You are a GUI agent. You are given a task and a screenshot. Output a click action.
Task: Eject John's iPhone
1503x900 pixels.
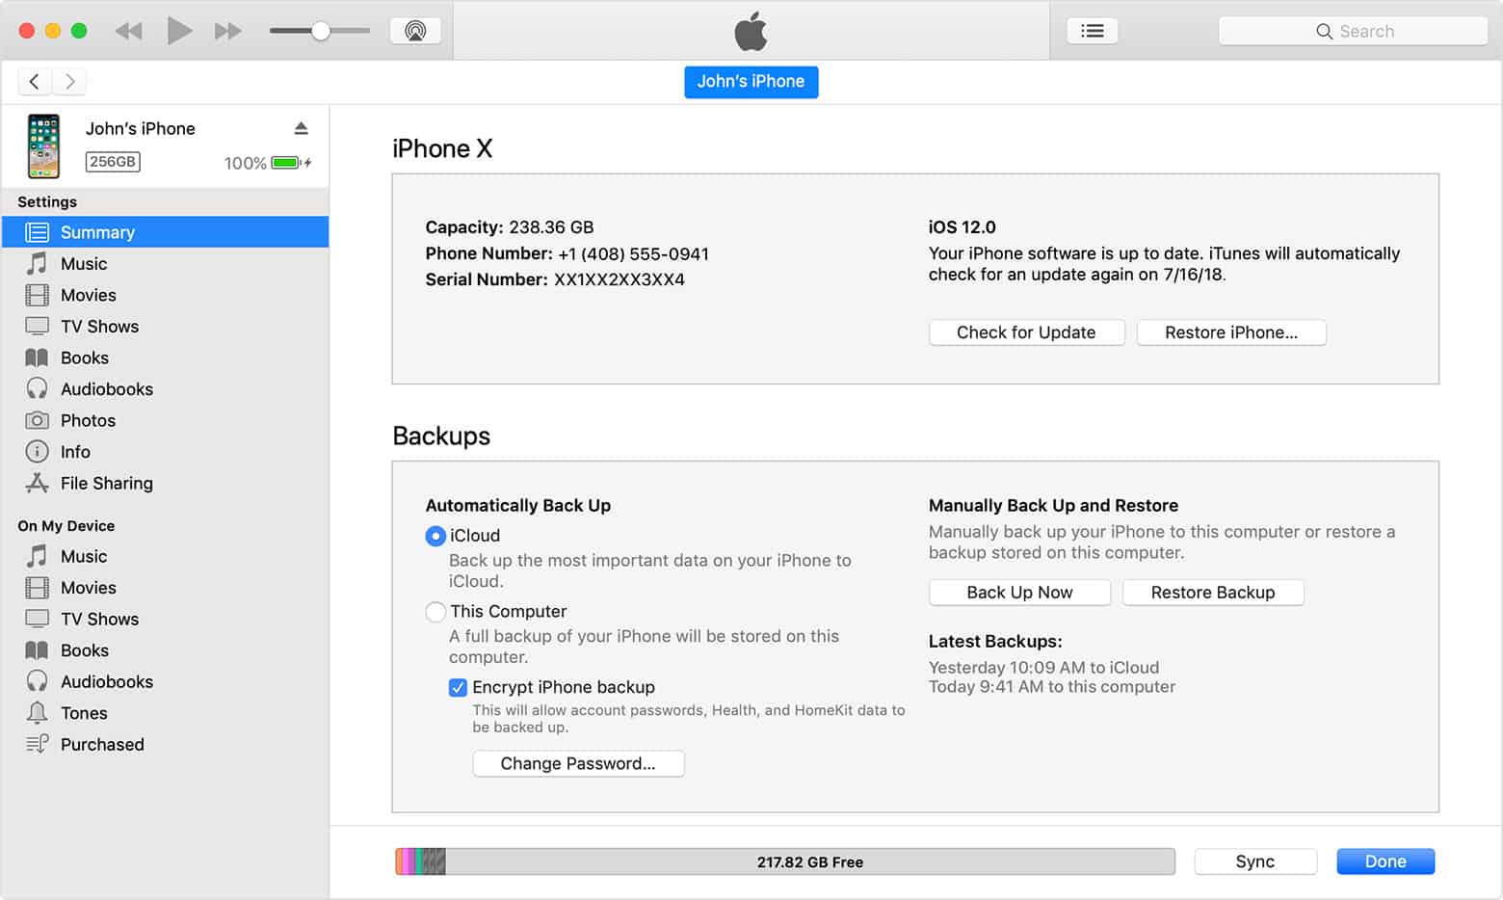pyautogui.click(x=302, y=126)
